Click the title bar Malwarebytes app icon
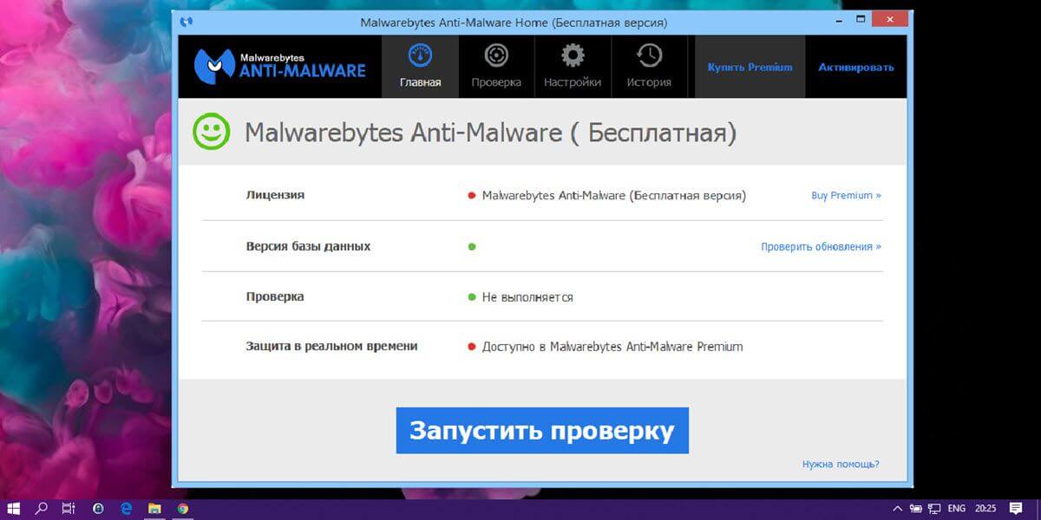This screenshot has width=1041, height=520. click(x=187, y=21)
